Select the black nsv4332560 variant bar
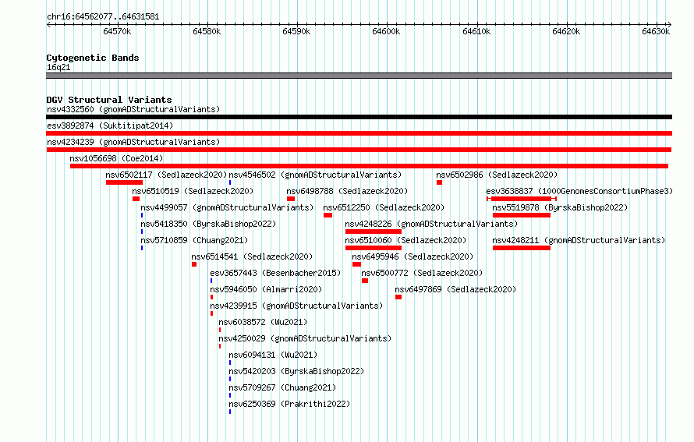Screen dimensions: 694x442 pos(359,117)
